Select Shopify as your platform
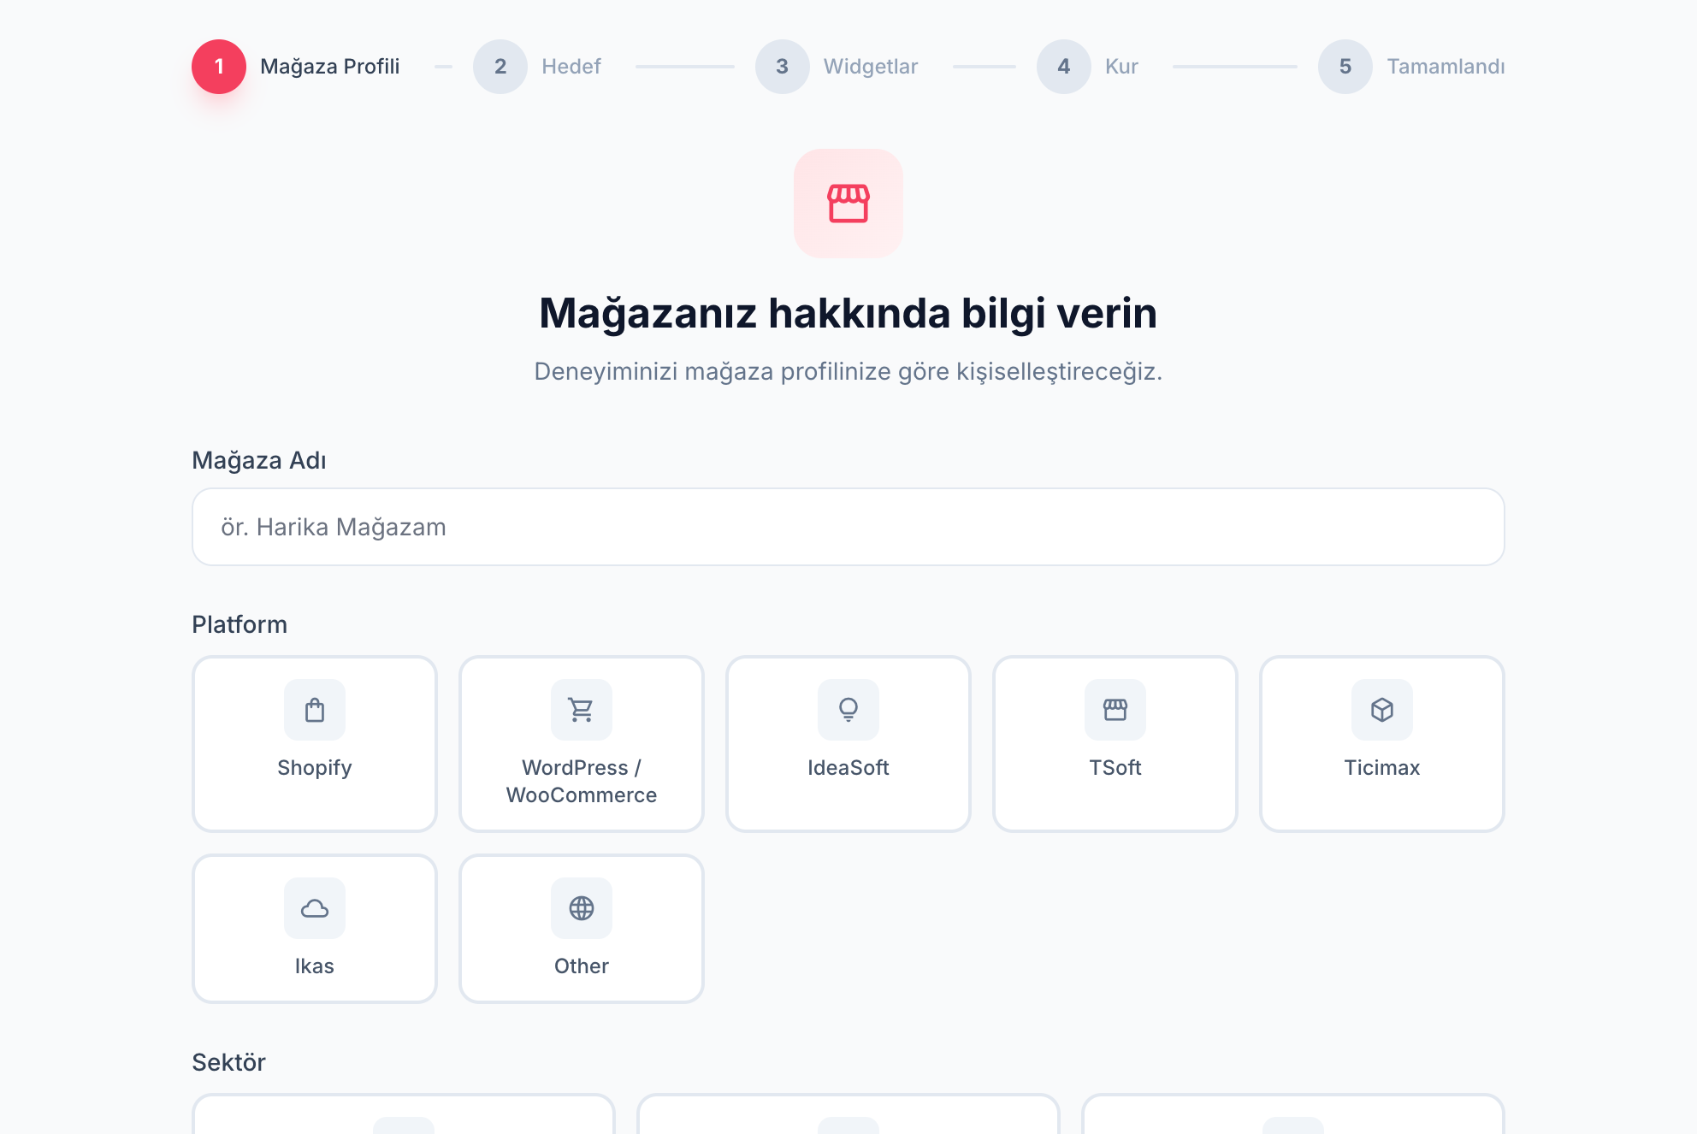Viewport: 1697px width, 1134px height. [x=314, y=744]
